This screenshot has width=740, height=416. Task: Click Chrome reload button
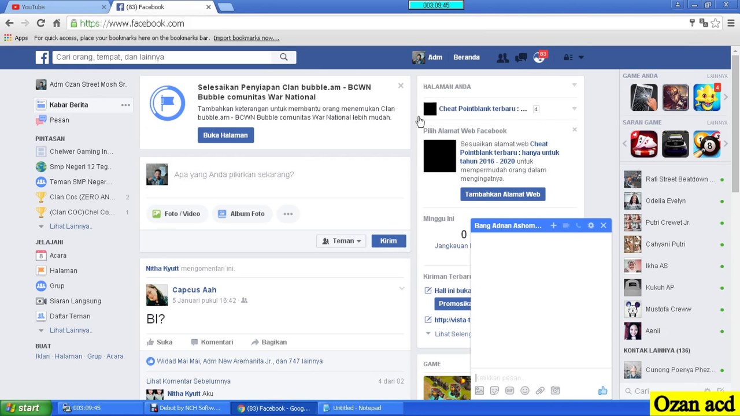click(x=40, y=23)
